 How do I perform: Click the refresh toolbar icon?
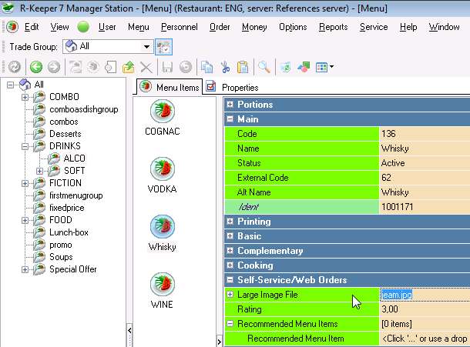pos(14,67)
